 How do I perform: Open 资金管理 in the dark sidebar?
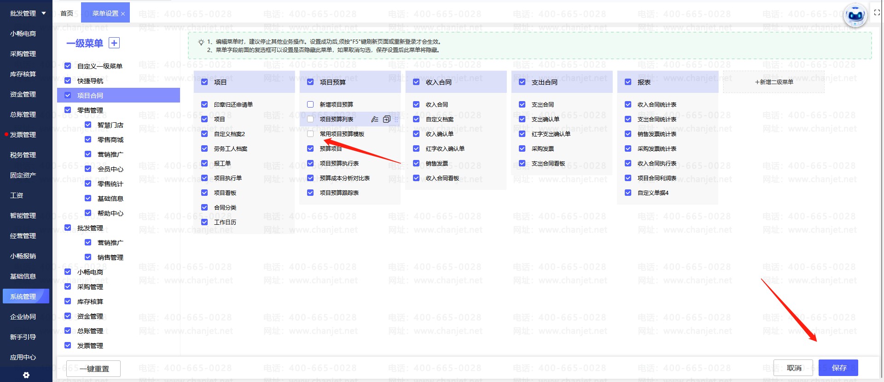coord(23,94)
